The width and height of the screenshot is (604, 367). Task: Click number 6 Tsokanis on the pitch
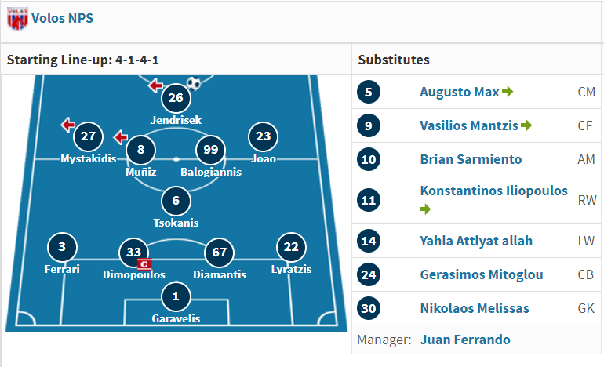176,201
